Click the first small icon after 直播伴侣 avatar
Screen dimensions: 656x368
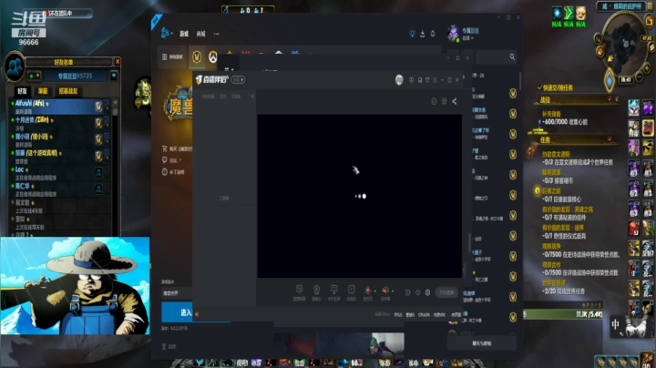(411, 80)
